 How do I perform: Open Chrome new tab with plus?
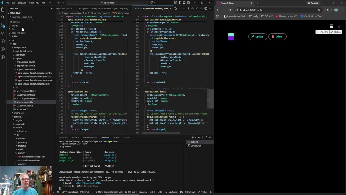[x=258, y=3]
